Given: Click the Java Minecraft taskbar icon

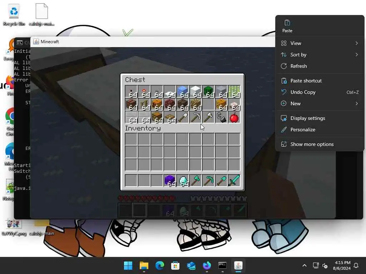Looking at the screenshot, I should [238, 265].
